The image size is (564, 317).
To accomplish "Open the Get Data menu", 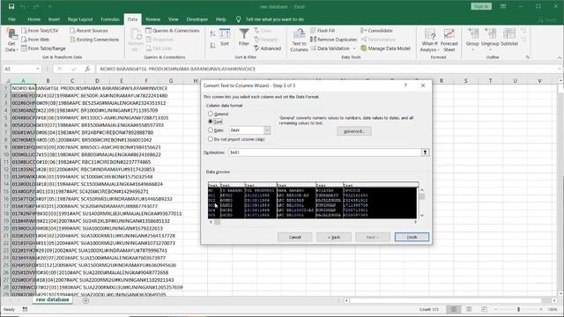I will tap(11, 40).
